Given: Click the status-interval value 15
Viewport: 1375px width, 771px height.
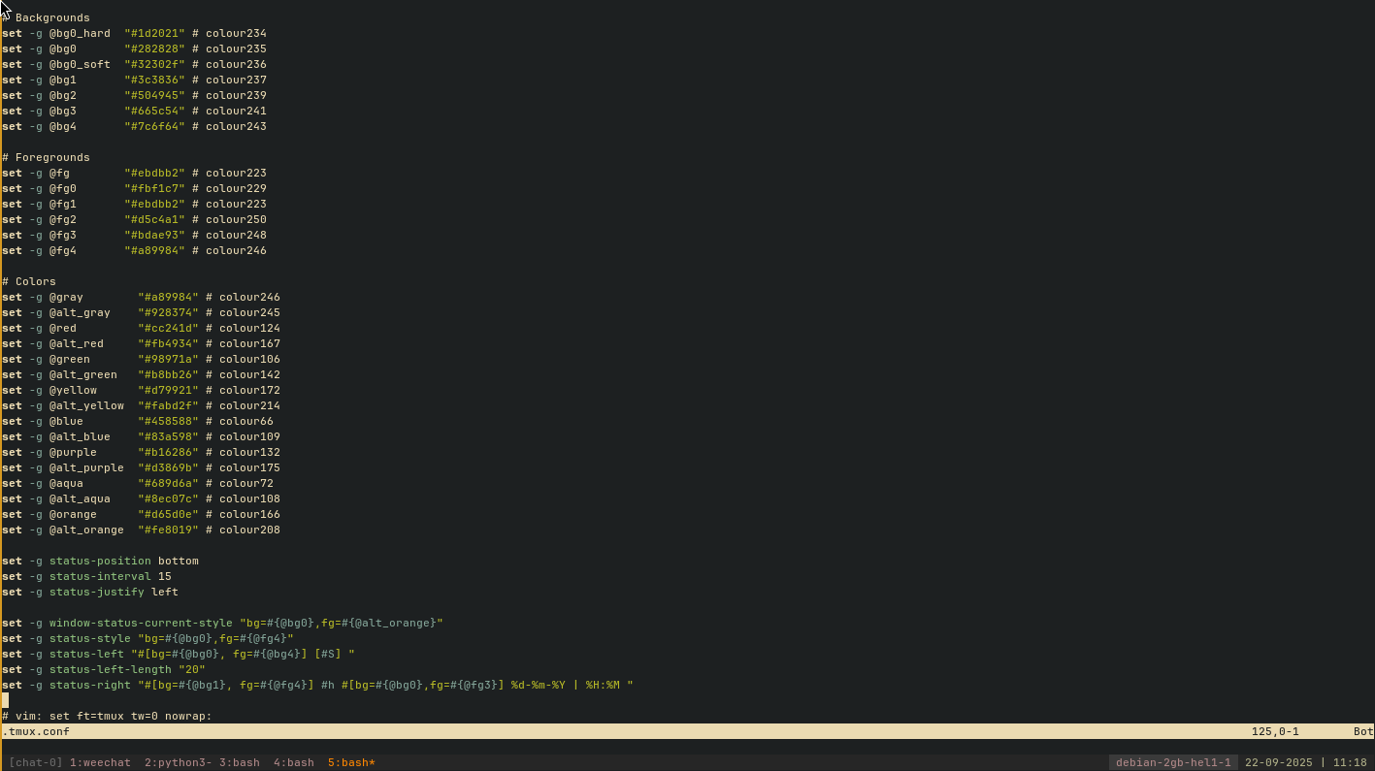Looking at the screenshot, I should 164,576.
